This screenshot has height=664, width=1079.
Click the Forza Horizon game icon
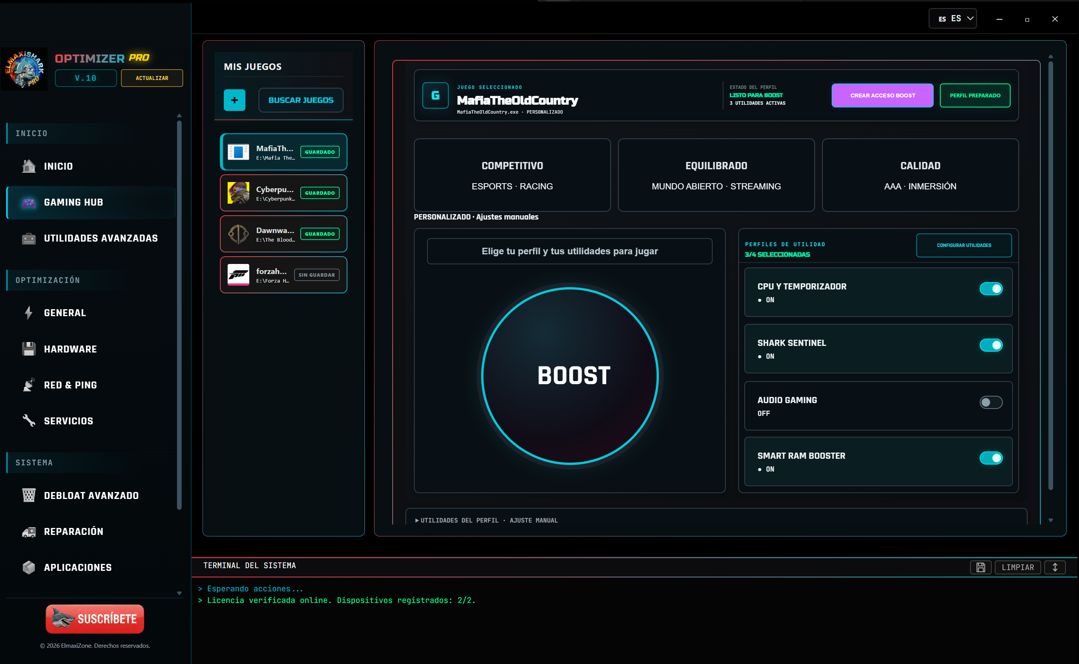click(x=238, y=274)
